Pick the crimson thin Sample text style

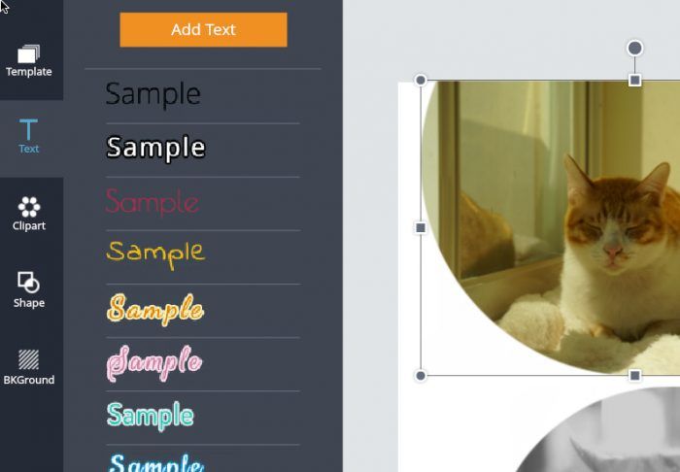pyautogui.click(x=153, y=202)
